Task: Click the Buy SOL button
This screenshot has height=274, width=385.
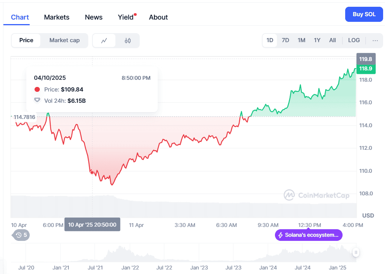Action: pyautogui.click(x=364, y=14)
